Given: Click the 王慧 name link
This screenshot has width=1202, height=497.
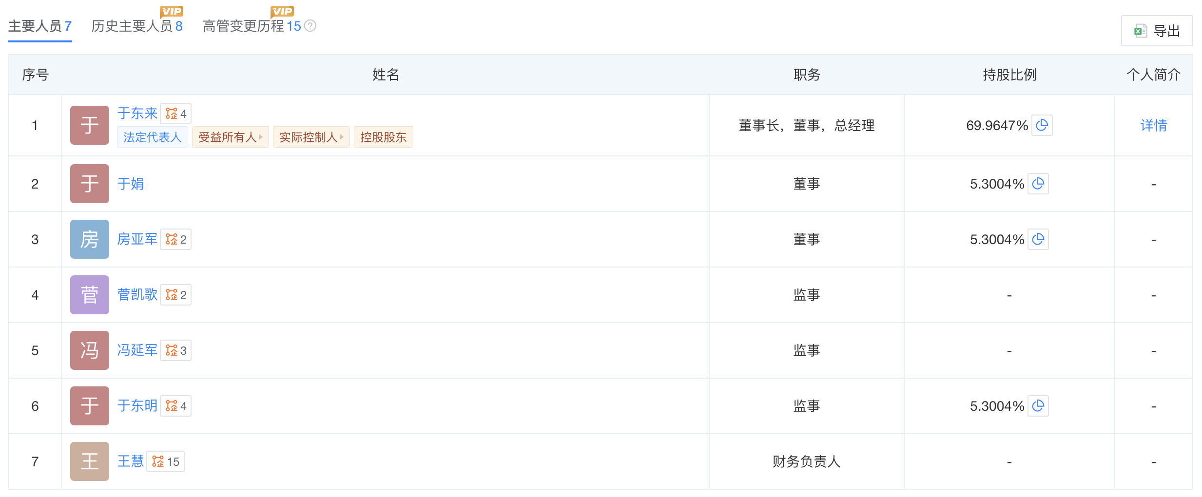Looking at the screenshot, I should tap(131, 461).
